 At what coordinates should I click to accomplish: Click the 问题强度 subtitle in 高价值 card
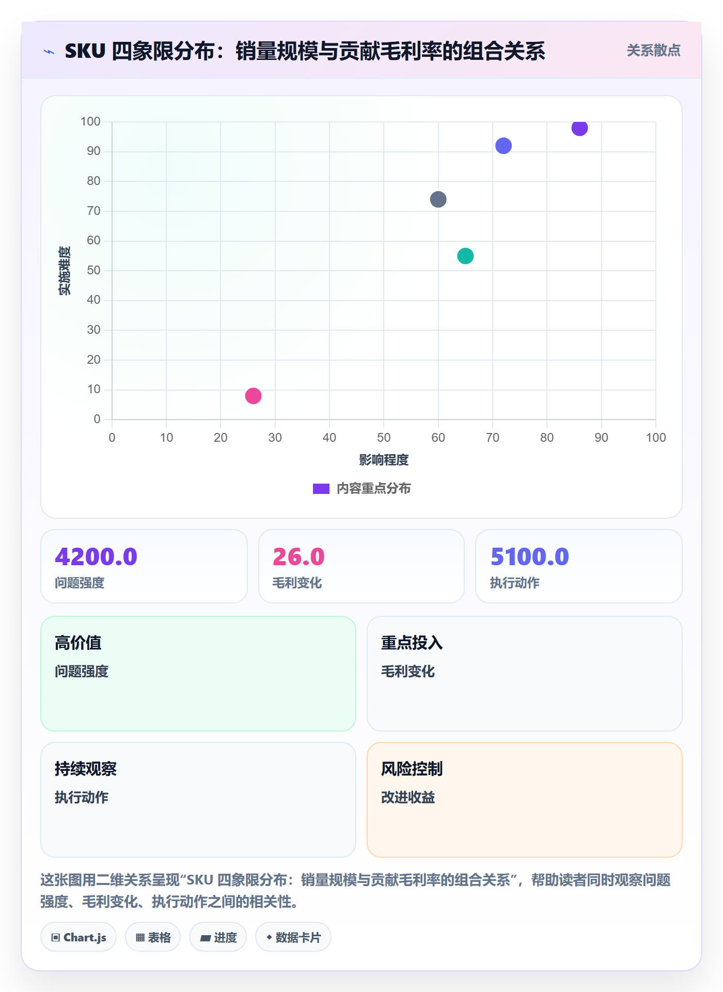point(82,671)
